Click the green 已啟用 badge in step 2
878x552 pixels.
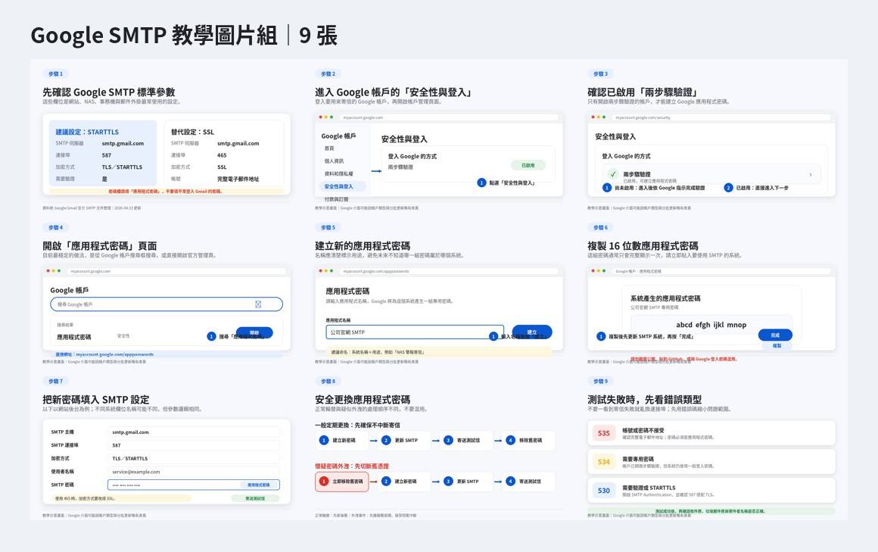528,165
